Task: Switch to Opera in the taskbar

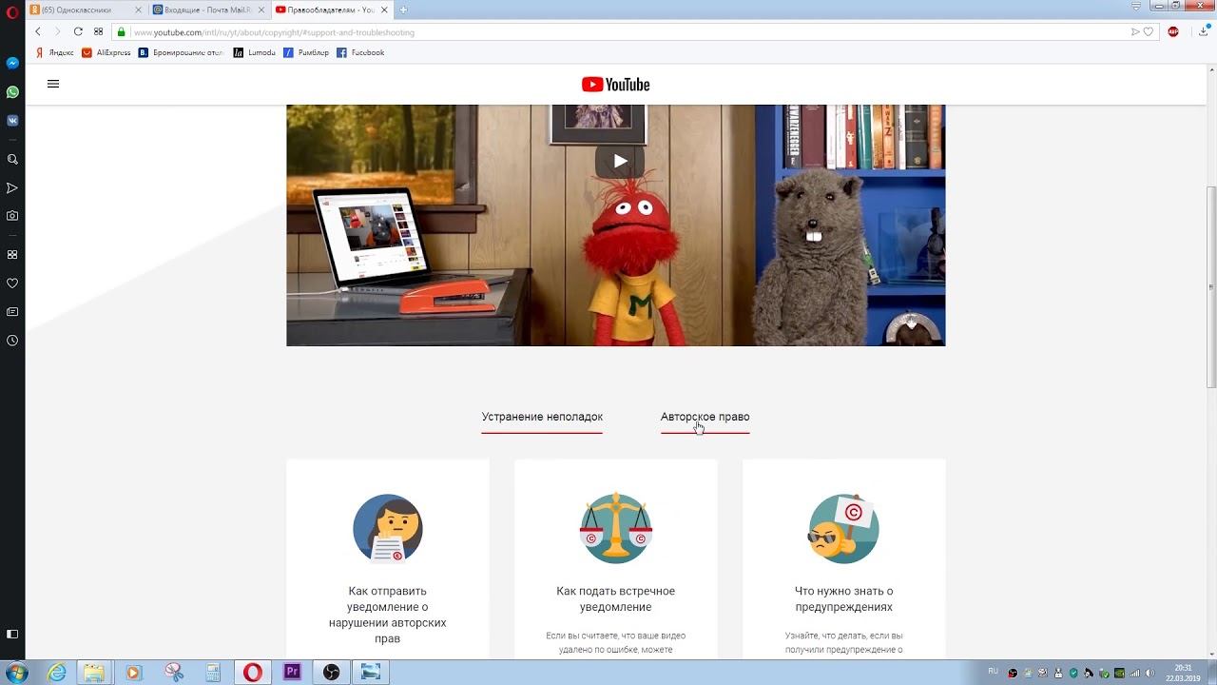Action: [x=253, y=673]
